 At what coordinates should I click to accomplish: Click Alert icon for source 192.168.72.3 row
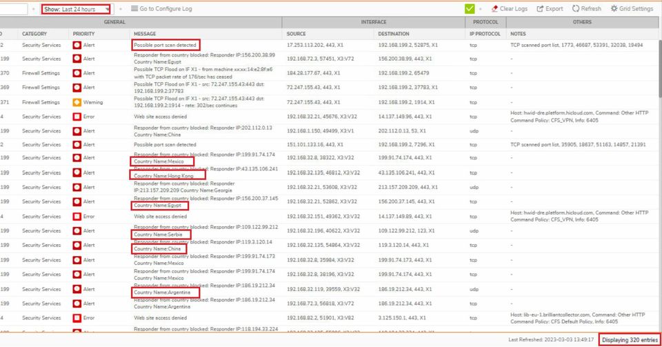[x=77, y=304]
